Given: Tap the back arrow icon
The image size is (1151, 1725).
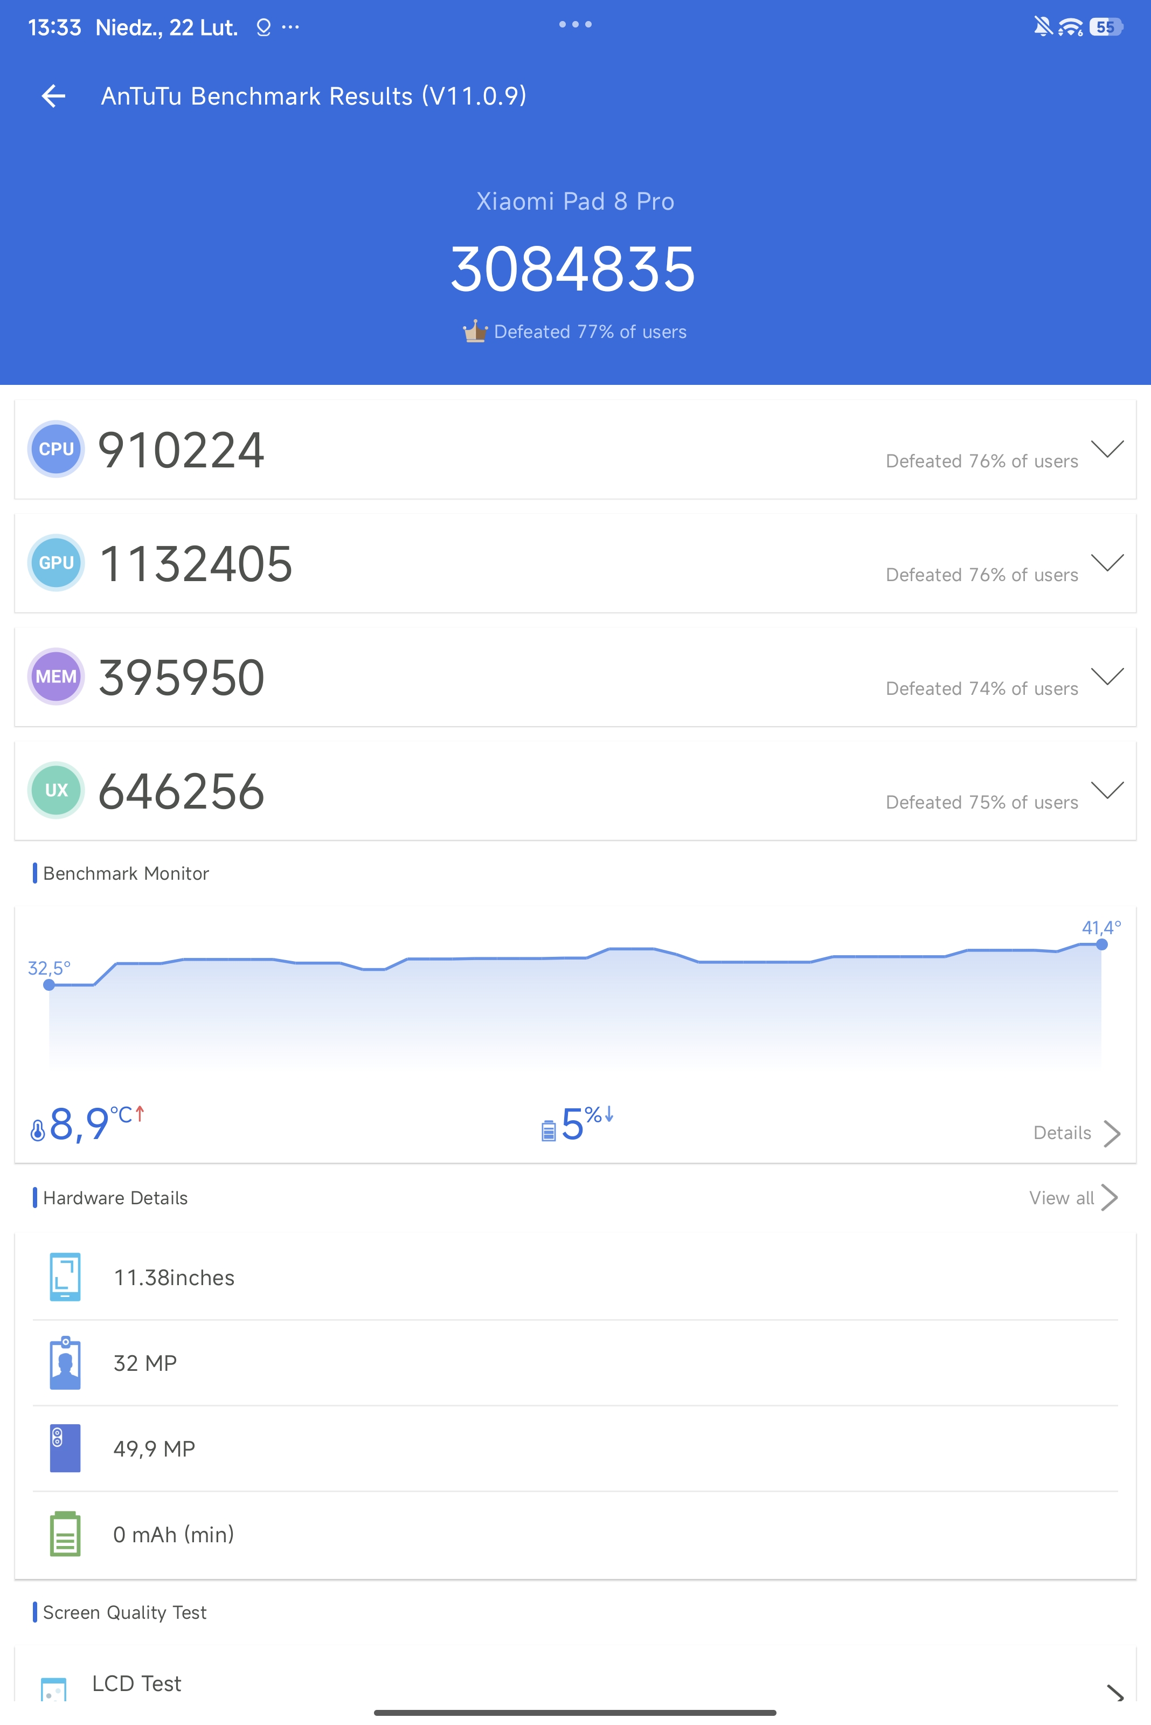Looking at the screenshot, I should coord(53,95).
